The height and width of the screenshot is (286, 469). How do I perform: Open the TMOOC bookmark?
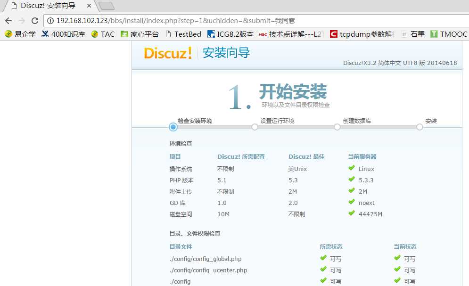click(x=449, y=34)
